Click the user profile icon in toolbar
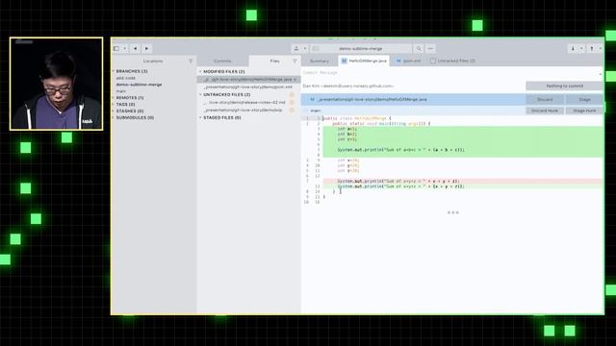The image size is (616, 346). click(296, 49)
